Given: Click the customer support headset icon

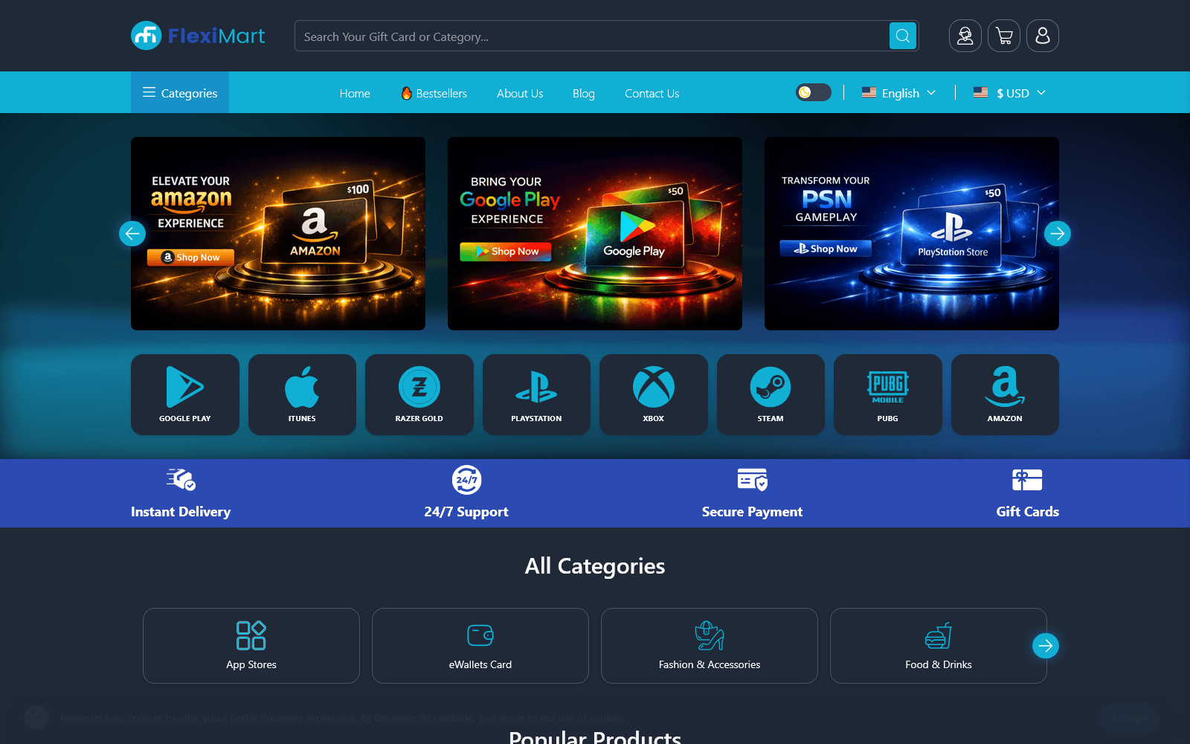Looking at the screenshot, I should [965, 36].
